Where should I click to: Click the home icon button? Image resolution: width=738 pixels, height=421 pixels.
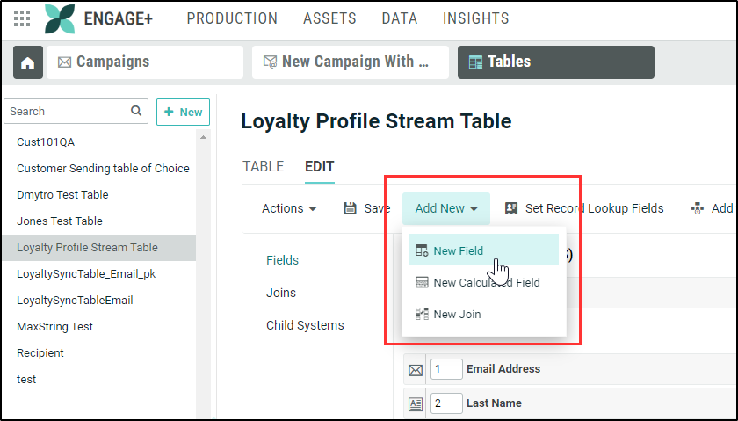point(28,62)
